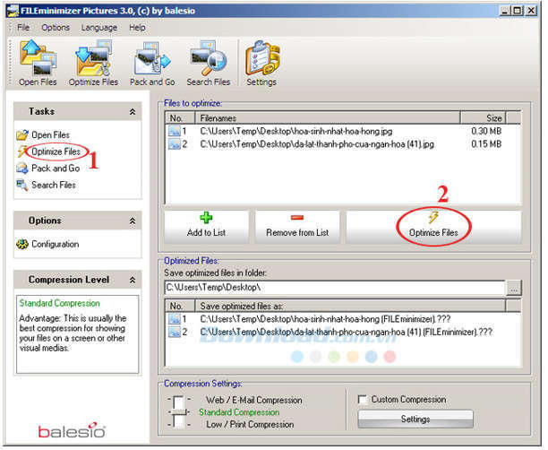The width and height of the screenshot is (548, 450).
Task: Click the 0.30 MB size cell
Action: point(486,131)
